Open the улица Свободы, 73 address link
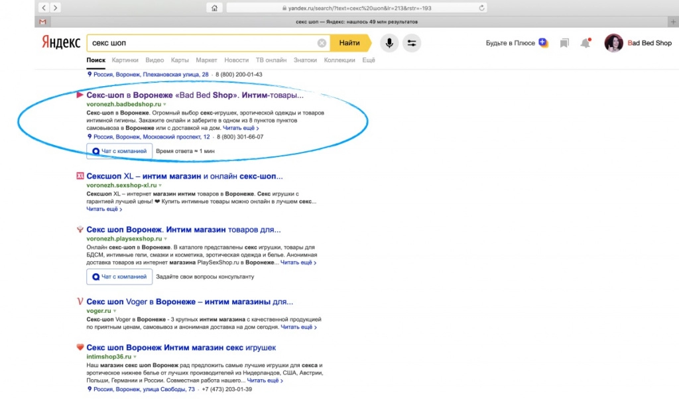This screenshot has height=399, width=679. point(144,389)
